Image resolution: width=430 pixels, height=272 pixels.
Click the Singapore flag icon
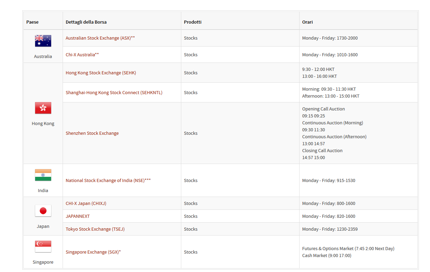point(43,247)
